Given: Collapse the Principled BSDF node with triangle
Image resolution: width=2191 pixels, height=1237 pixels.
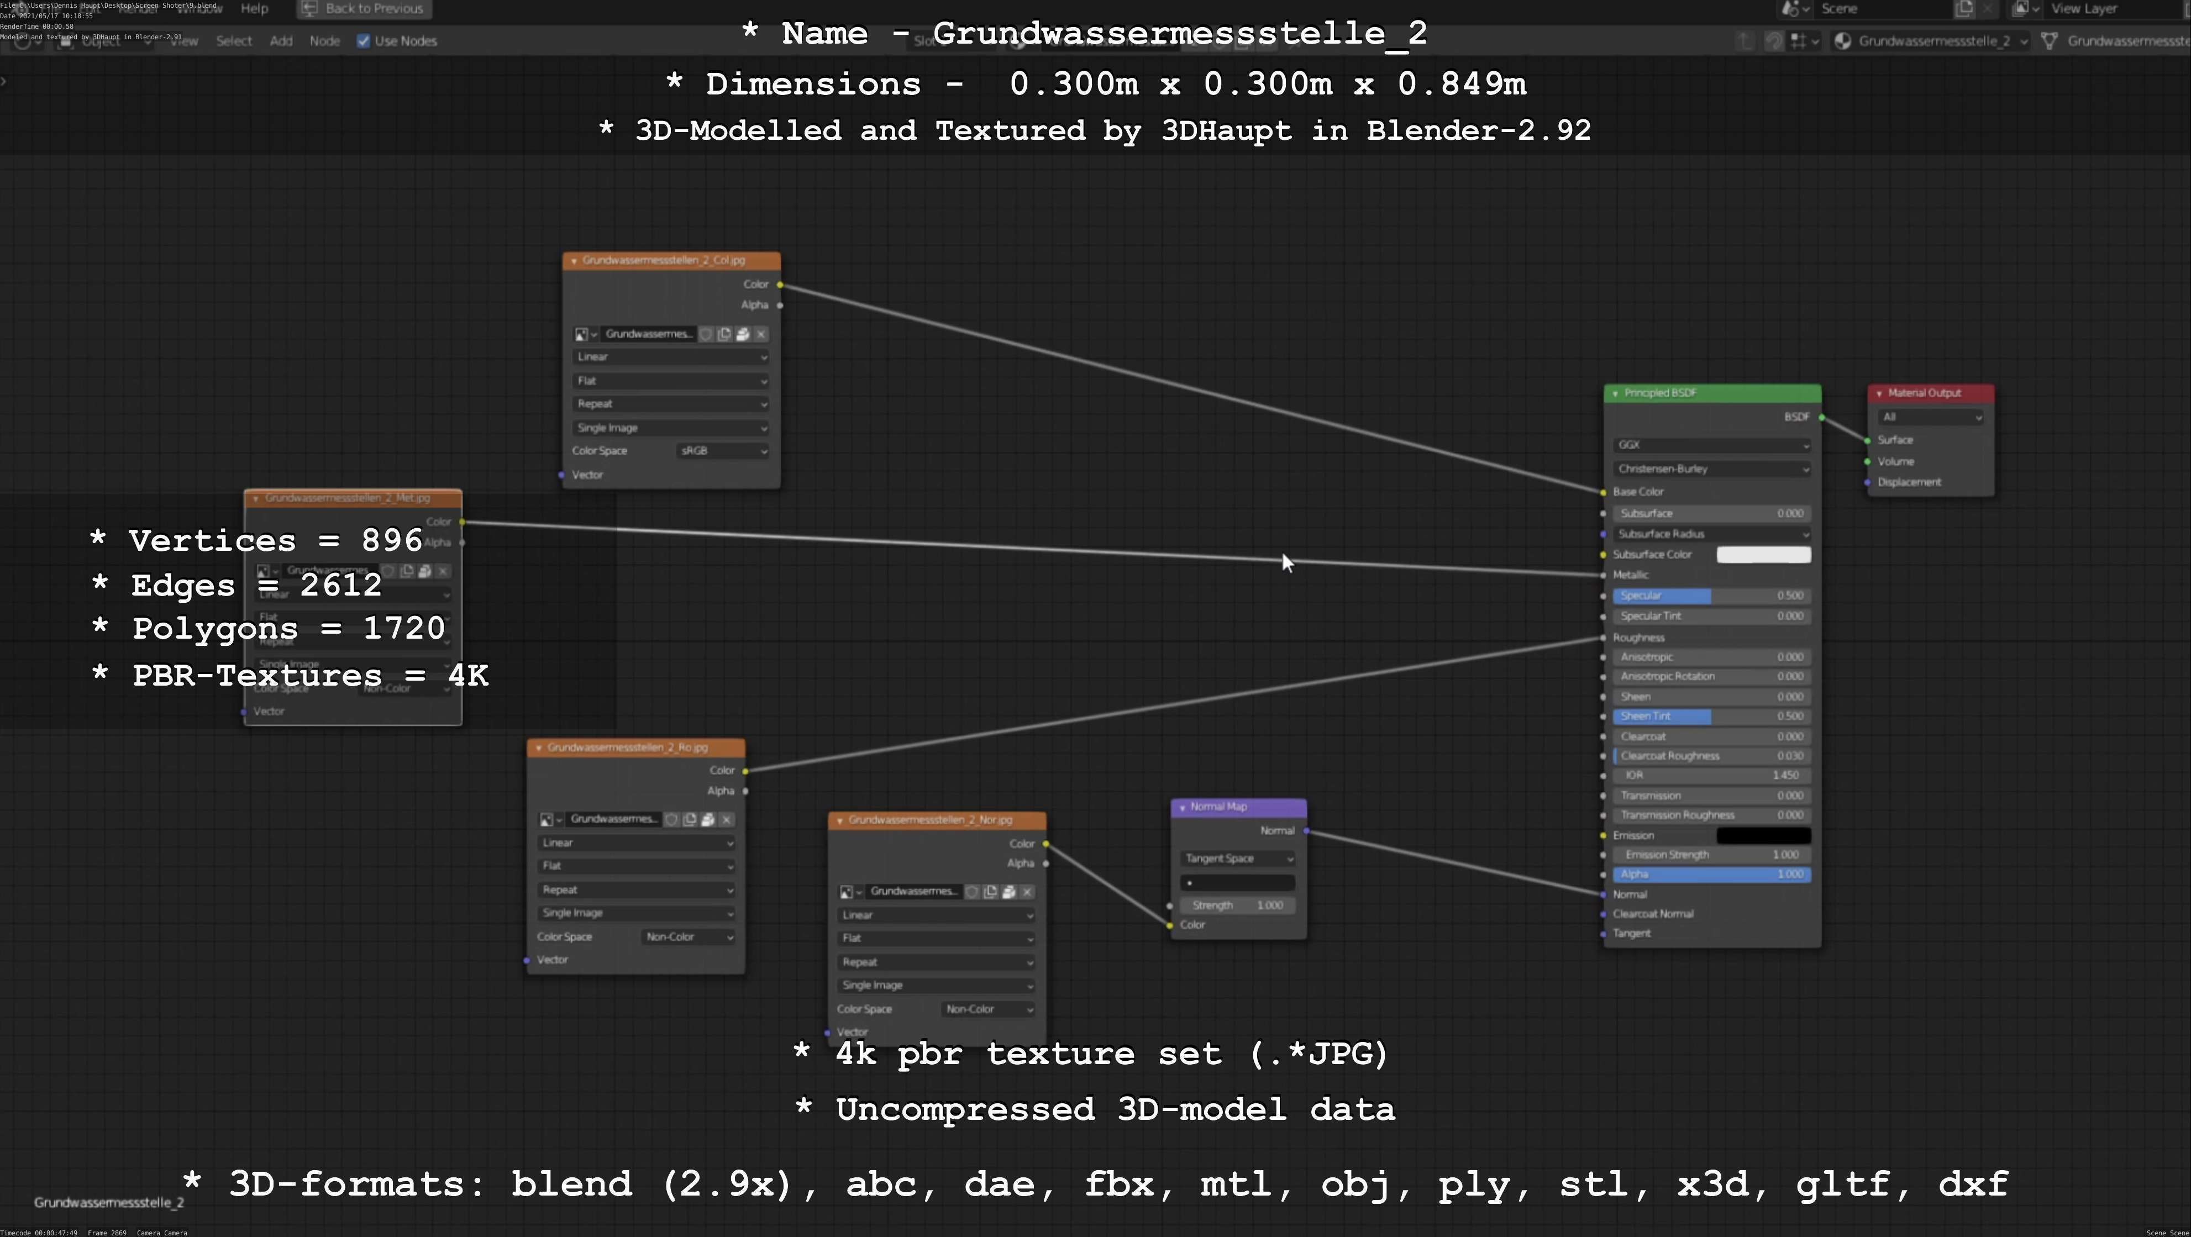Looking at the screenshot, I should point(1614,393).
